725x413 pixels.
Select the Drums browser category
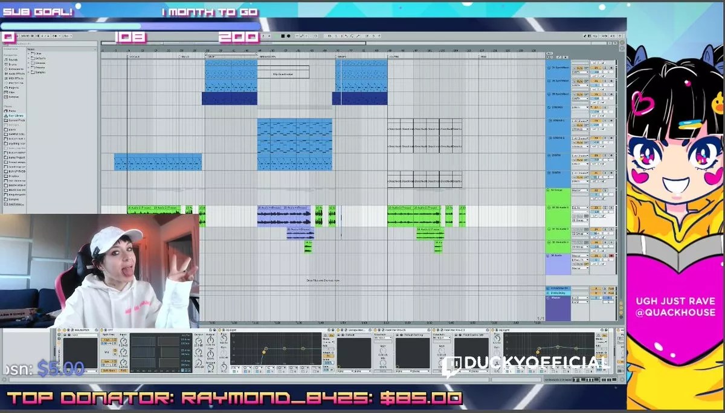tap(13, 64)
